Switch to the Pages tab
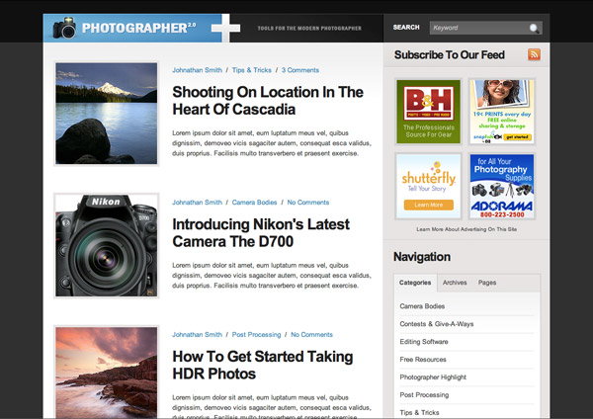This screenshot has height=419, width=593. [x=487, y=283]
